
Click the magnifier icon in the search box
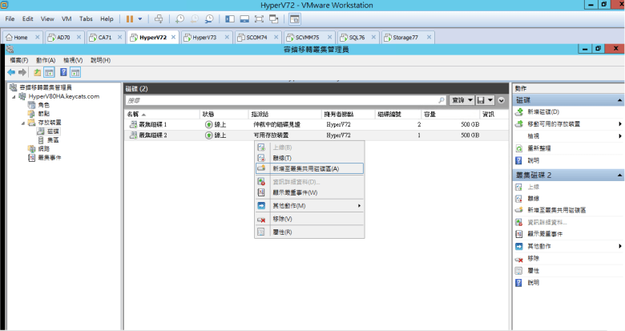click(442, 100)
